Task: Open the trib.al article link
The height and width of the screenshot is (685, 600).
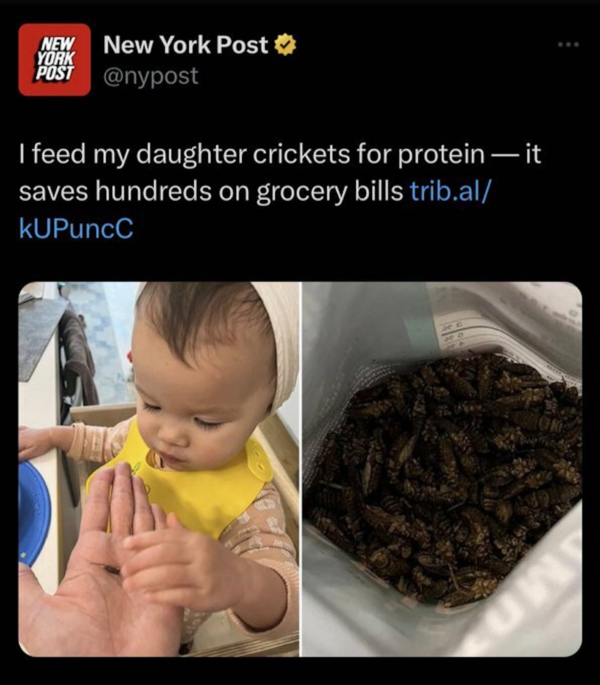Action: pyautogui.click(x=449, y=192)
